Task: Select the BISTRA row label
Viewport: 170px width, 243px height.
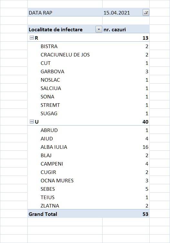Action: pos(49,46)
